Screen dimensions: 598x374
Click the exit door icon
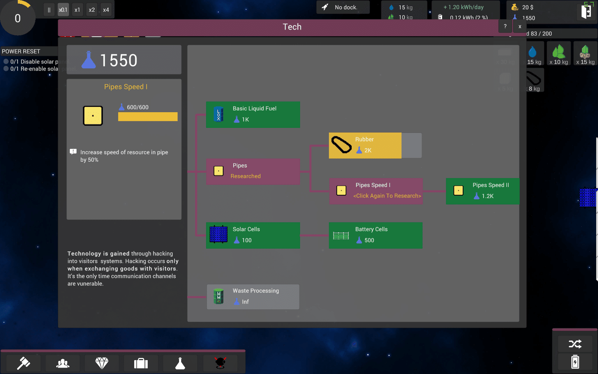586,12
